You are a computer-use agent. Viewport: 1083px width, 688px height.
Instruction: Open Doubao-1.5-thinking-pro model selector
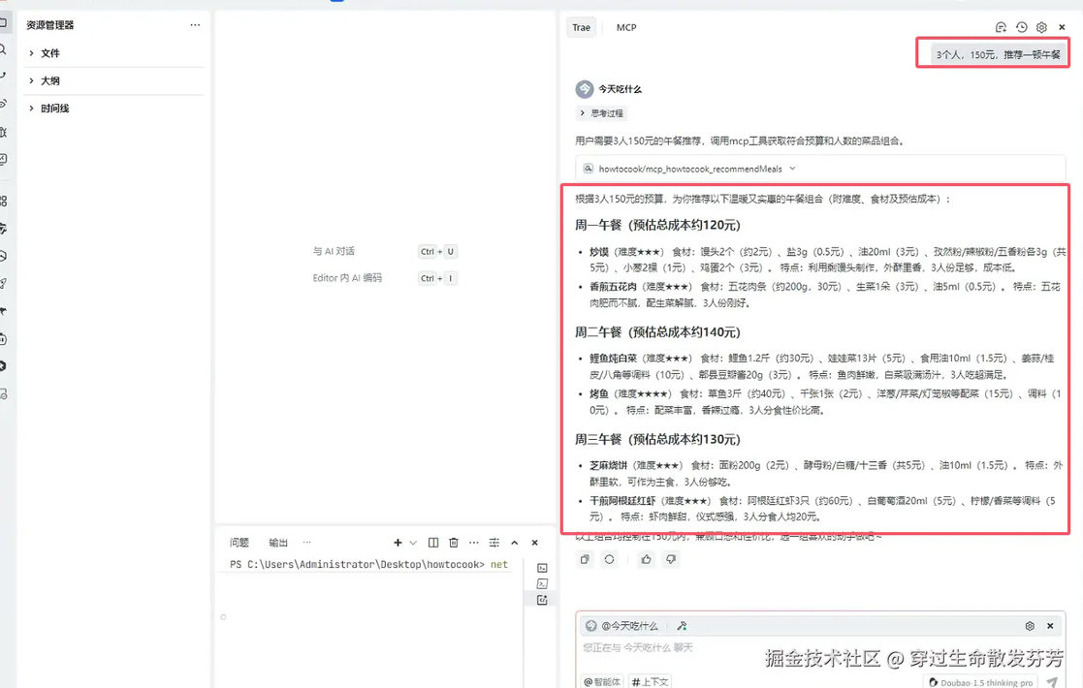[981, 682]
